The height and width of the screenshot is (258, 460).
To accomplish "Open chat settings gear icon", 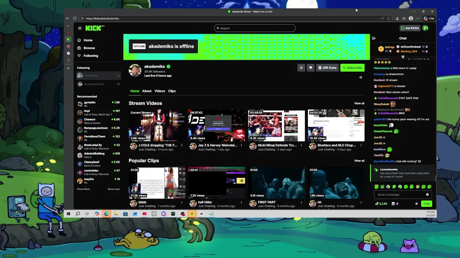I will click(417, 204).
